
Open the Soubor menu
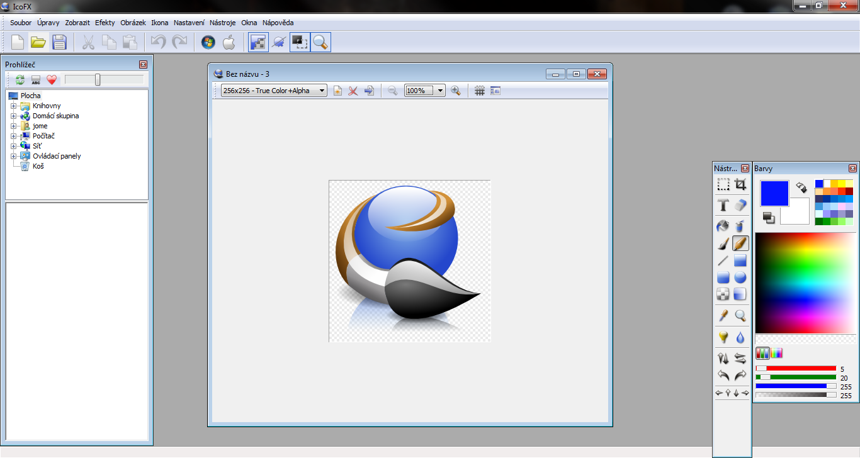pos(21,23)
